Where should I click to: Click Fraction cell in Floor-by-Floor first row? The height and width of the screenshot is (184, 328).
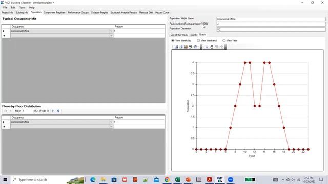pyautogui.click(x=139, y=122)
